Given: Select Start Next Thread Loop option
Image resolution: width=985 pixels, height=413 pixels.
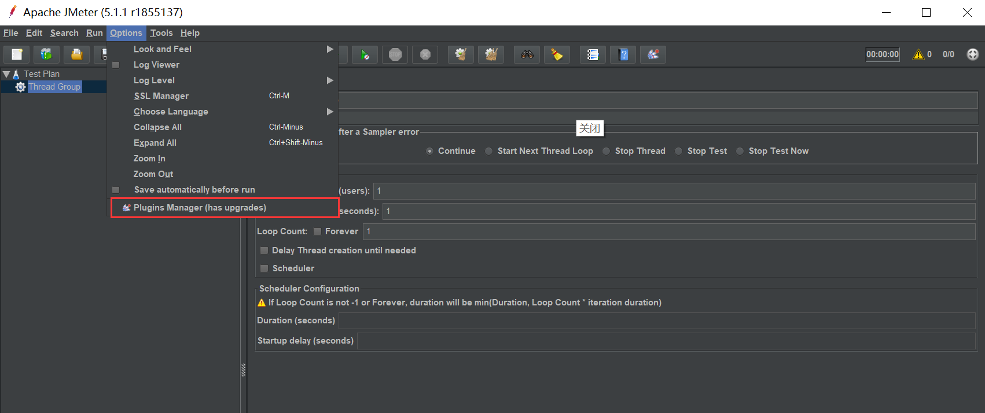Looking at the screenshot, I should point(489,151).
